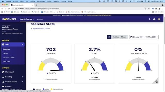Screen dimensions: 165x92
Task: Select the All device filter
Action: [109, 37]
